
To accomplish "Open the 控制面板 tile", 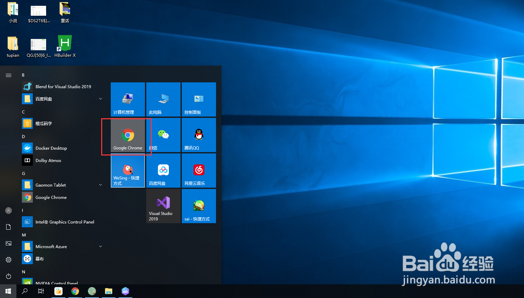I will (x=199, y=99).
